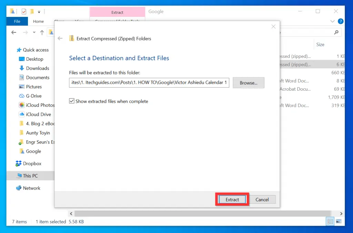Navigate back with Explorer's back arrow
This screenshot has height=233, width=353.
click(14, 32)
